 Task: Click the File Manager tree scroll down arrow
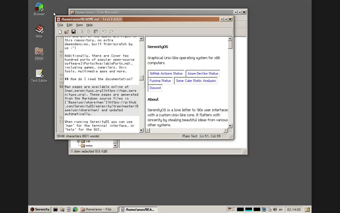point(115,146)
